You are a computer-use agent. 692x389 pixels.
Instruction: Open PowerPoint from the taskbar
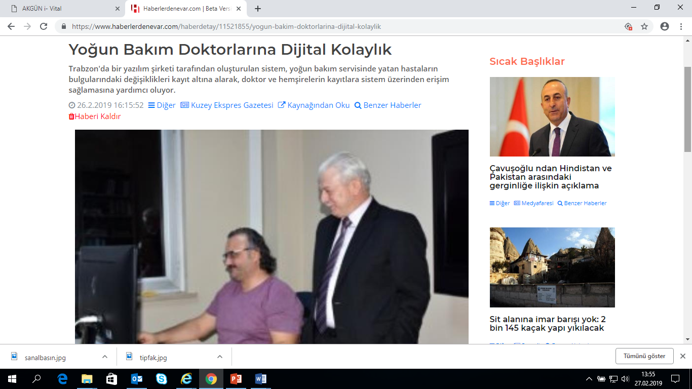236,379
